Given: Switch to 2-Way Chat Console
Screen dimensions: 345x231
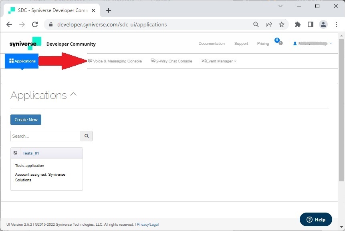Looking at the screenshot, I should (171, 61).
